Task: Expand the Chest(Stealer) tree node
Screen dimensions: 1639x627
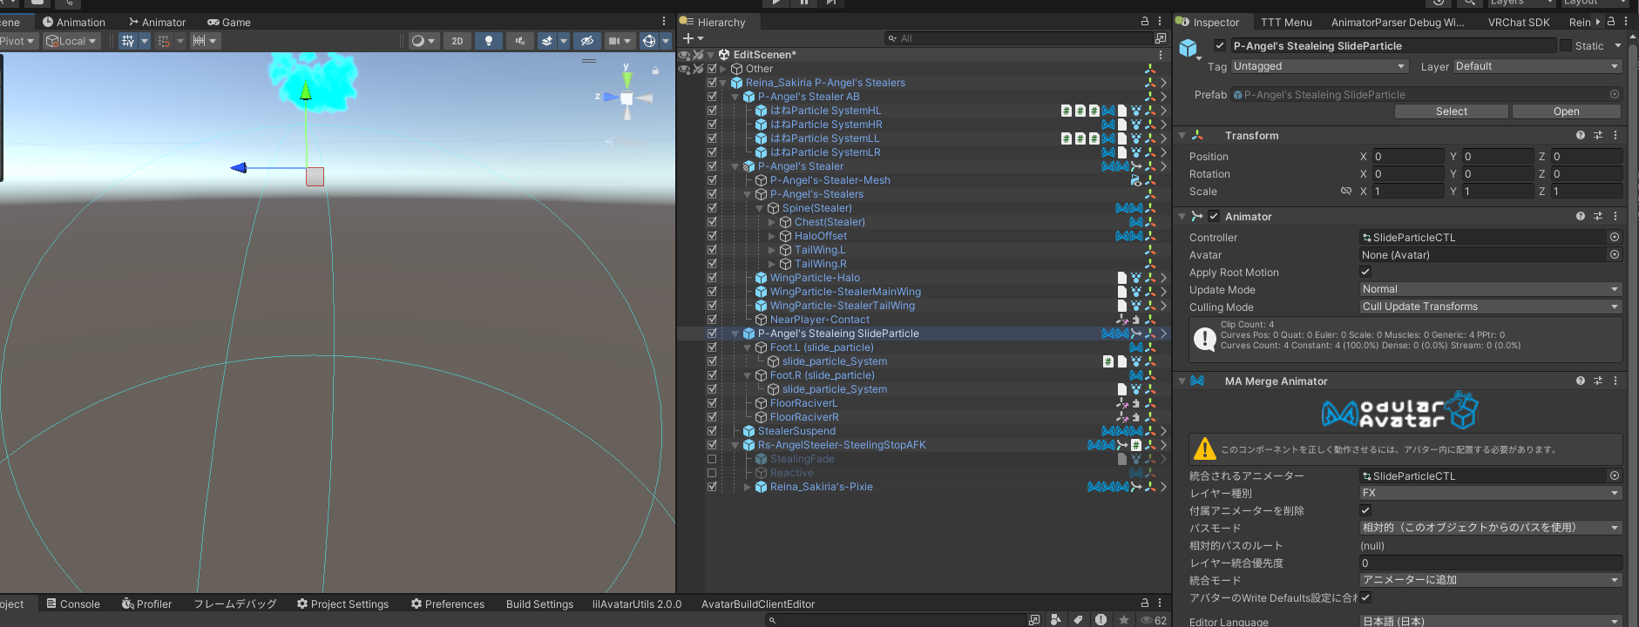Action: [771, 222]
